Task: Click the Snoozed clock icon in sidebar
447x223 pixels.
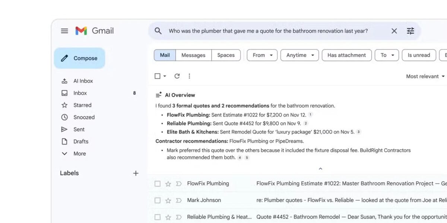Action: pos(64,117)
